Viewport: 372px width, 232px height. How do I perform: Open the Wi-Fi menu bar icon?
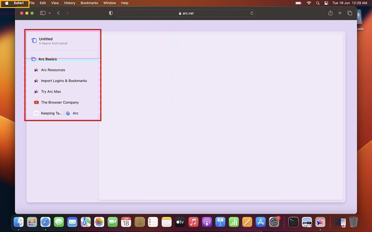click(x=309, y=3)
